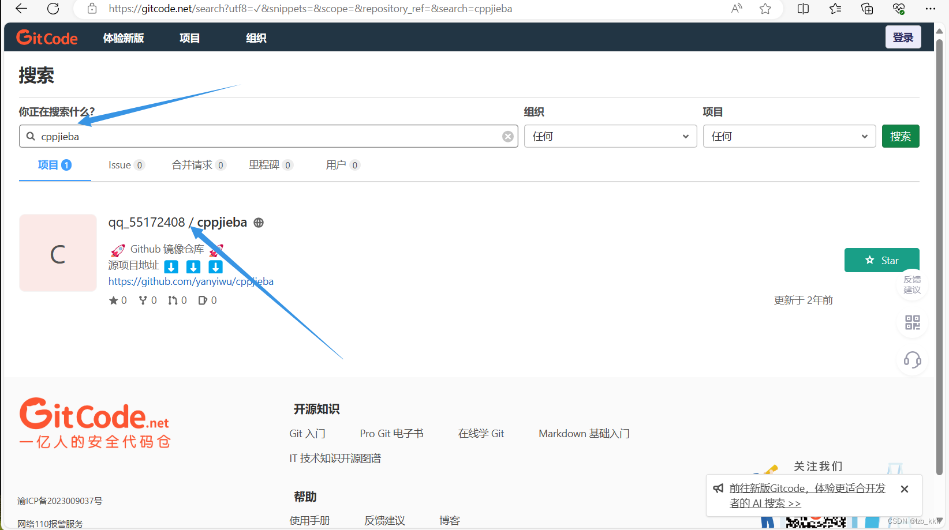Image resolution: width=949 pixels, height=530 pixels.
Task: Click the fork count icon of project
Action: [x=143, y=300]
